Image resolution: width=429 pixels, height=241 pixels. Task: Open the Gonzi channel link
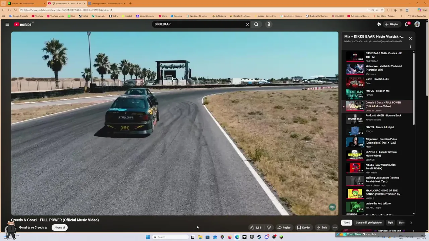[23, 228]
